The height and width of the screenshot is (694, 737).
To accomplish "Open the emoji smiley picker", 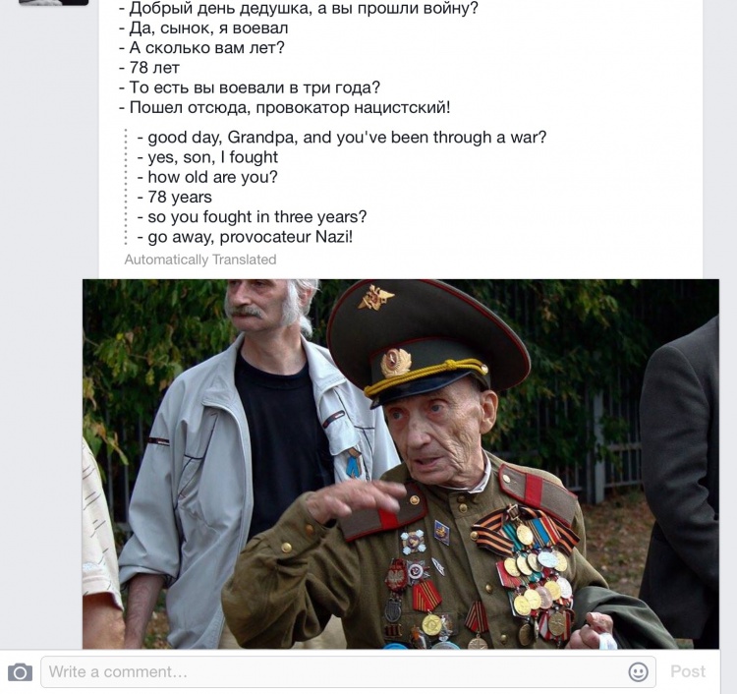I will pos(638,672).
